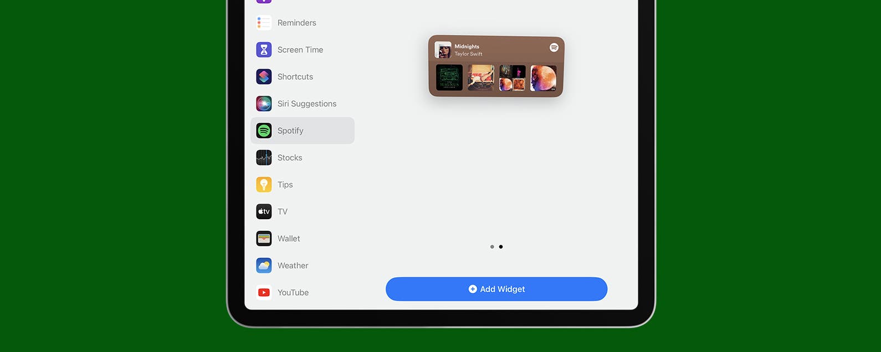881x352 pixels.
Task: Tap the orange moon album thumbnail
Action: [544, 77]
